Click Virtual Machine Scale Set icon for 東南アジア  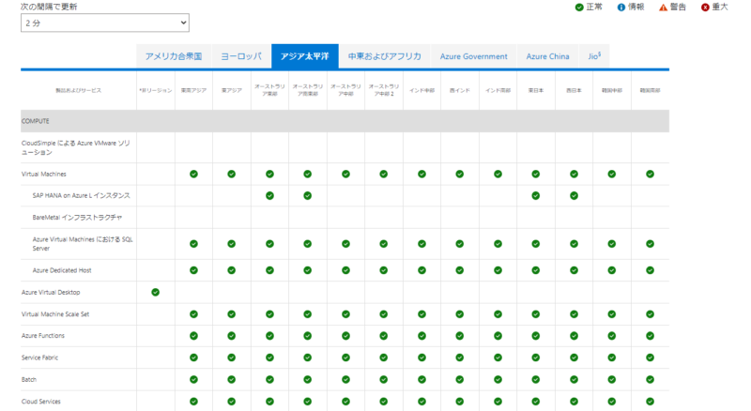click(x=193, y=314)
